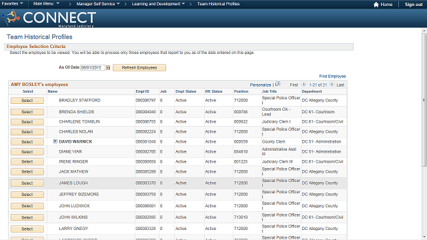
Task: Sort by Name column header
Action: (x=53, y=91)
